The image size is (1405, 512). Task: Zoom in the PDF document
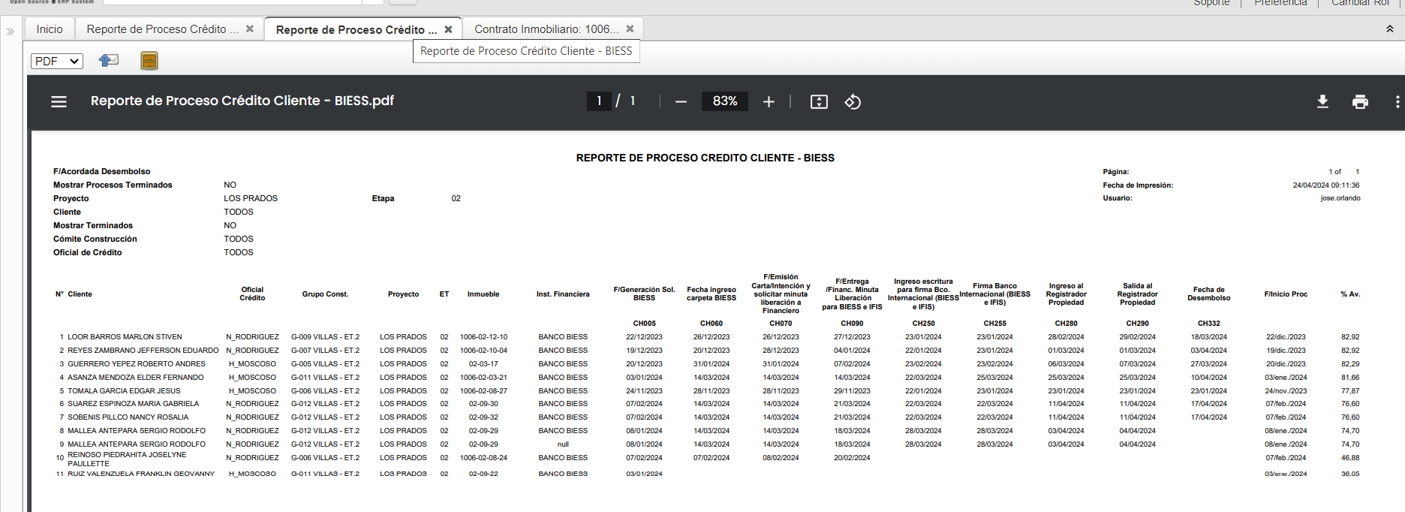pyautogui.click(x=769, y=101)
